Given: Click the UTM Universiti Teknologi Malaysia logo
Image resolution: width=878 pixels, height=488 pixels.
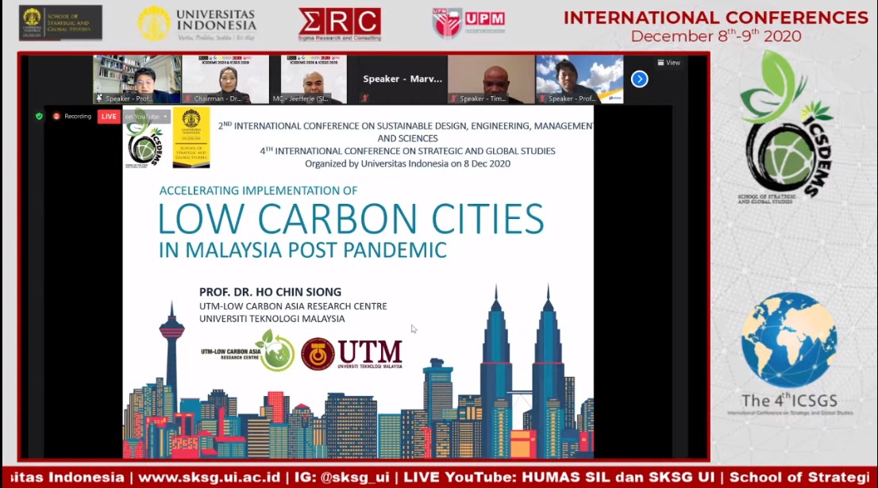Looking at the screenshot, I should pos(352,354).
